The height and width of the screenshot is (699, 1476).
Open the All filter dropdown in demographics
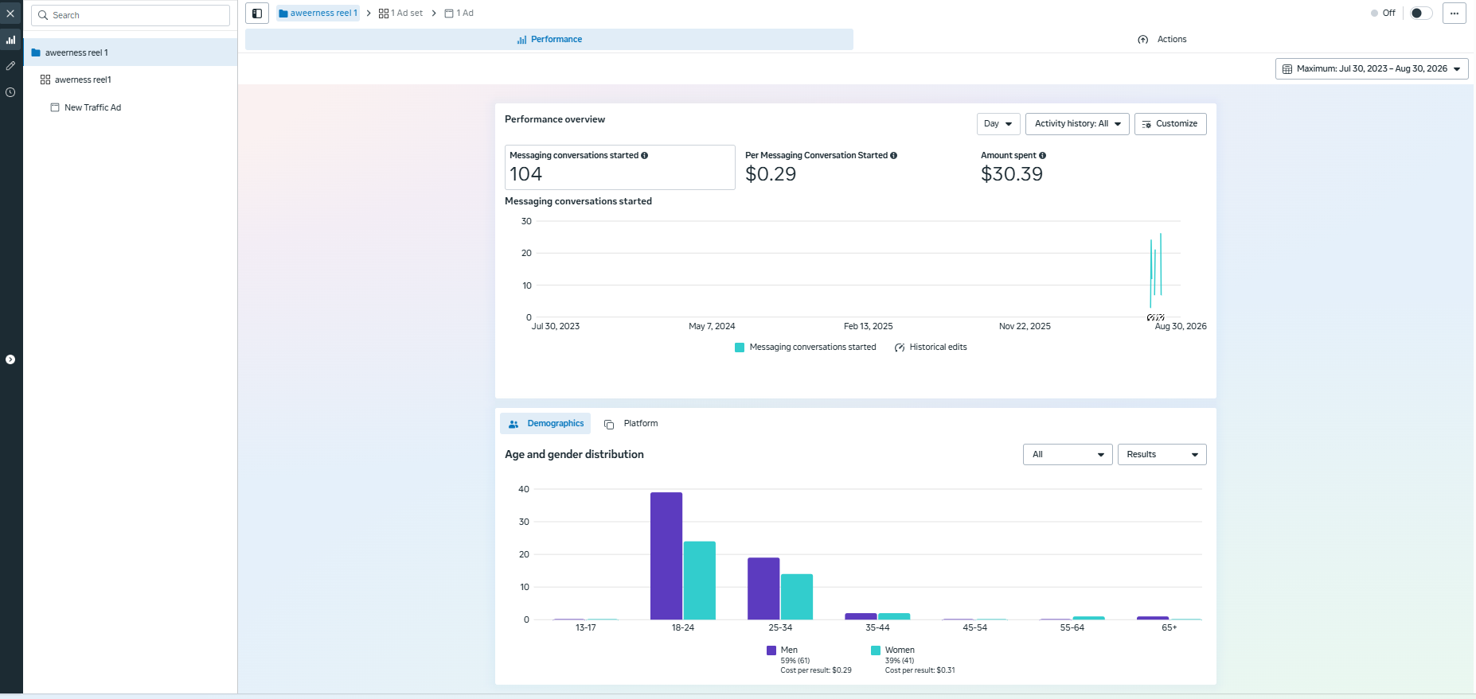tap(1068, 455)
